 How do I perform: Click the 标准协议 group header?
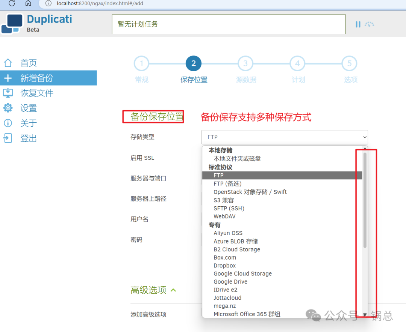coord(220,167)
